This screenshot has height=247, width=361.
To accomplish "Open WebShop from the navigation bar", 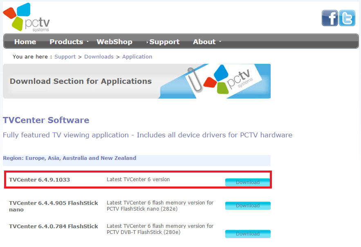I will click(x=114, y=42).
